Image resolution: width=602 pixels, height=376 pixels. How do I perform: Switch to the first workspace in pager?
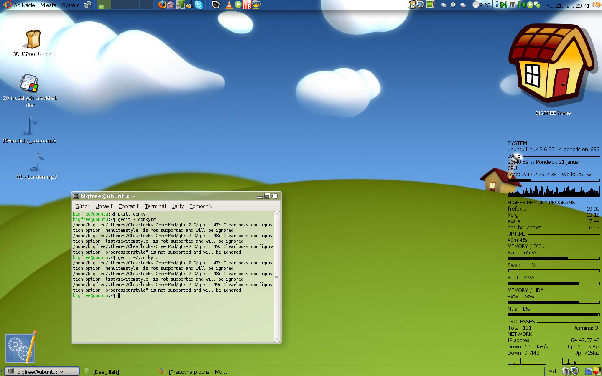[104, 5]
